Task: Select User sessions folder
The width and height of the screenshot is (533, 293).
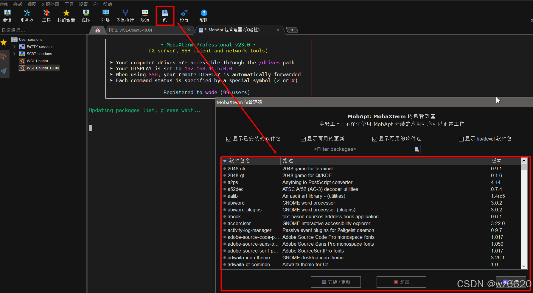Action: coord(27,39)
